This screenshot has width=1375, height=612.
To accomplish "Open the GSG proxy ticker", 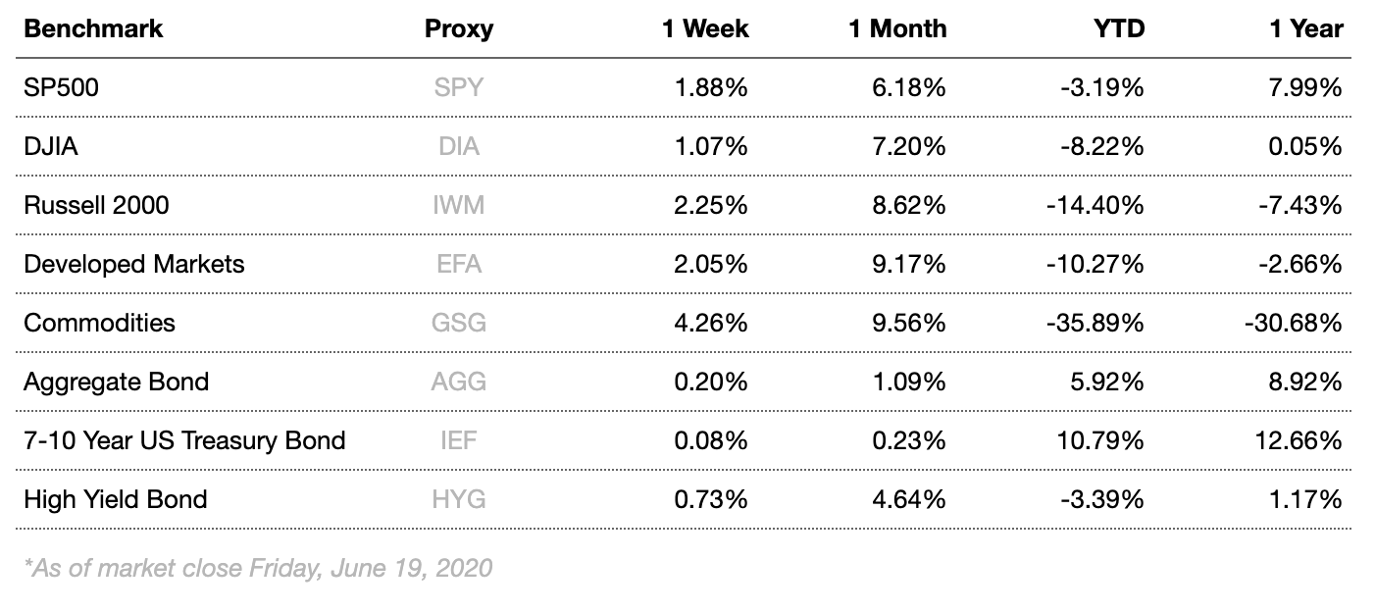I will pyautogui.click(x=458, y=323).
